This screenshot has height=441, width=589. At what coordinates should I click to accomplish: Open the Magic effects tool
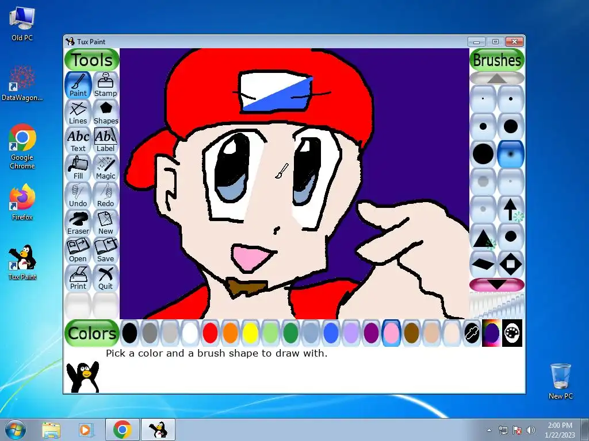pyautogui.click(x=106, y=168)
